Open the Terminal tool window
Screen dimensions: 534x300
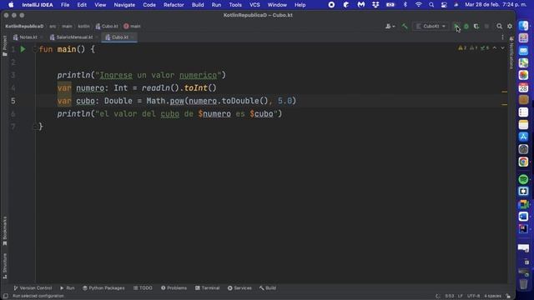tap(208, 288)
